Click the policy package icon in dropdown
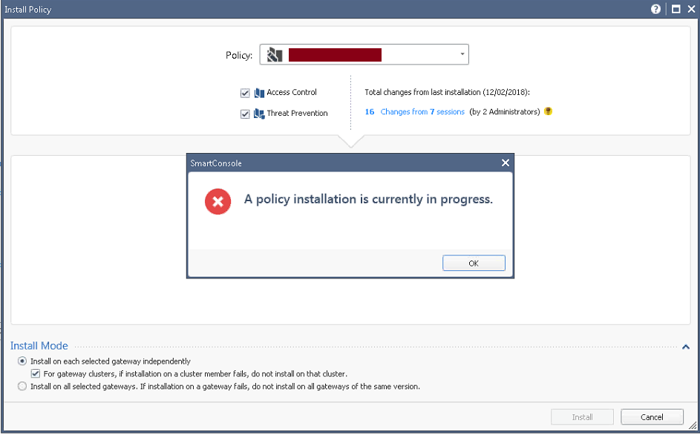 click(x=275, y=55)
